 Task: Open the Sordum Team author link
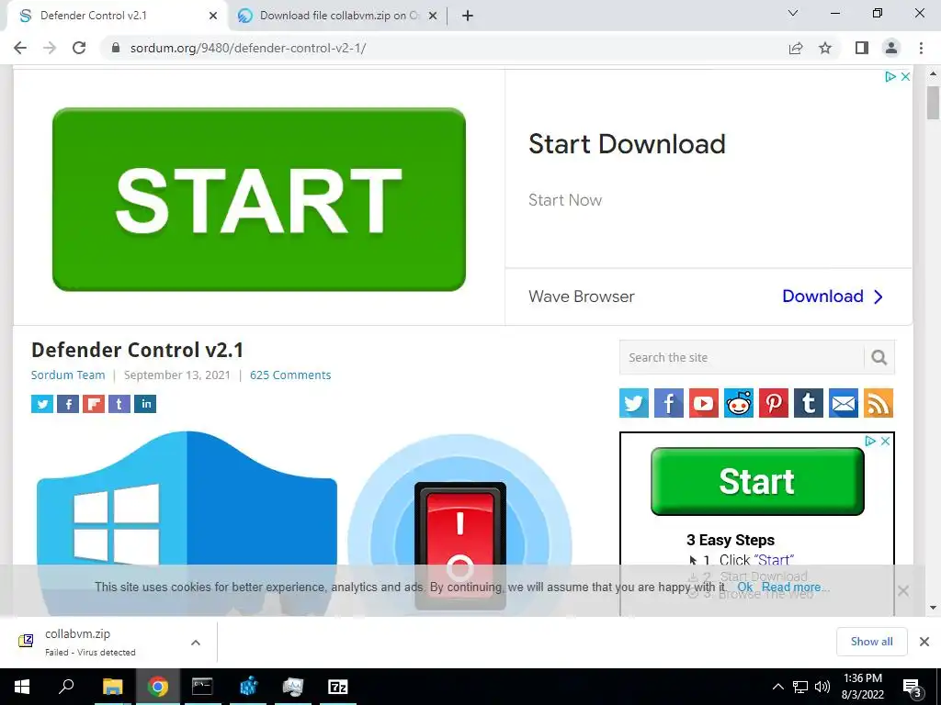point(68,375)
